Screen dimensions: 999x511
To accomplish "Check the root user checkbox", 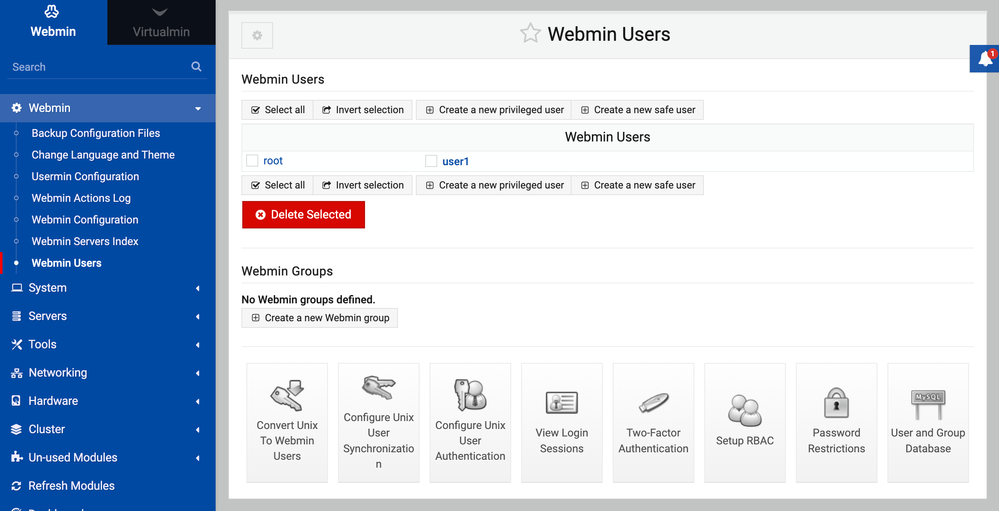I will [x=252, y=161].
